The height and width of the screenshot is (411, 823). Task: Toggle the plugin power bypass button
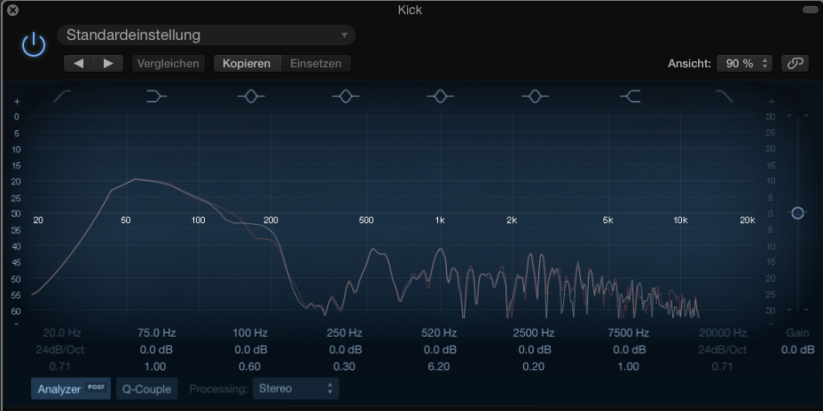pos(34,44)
